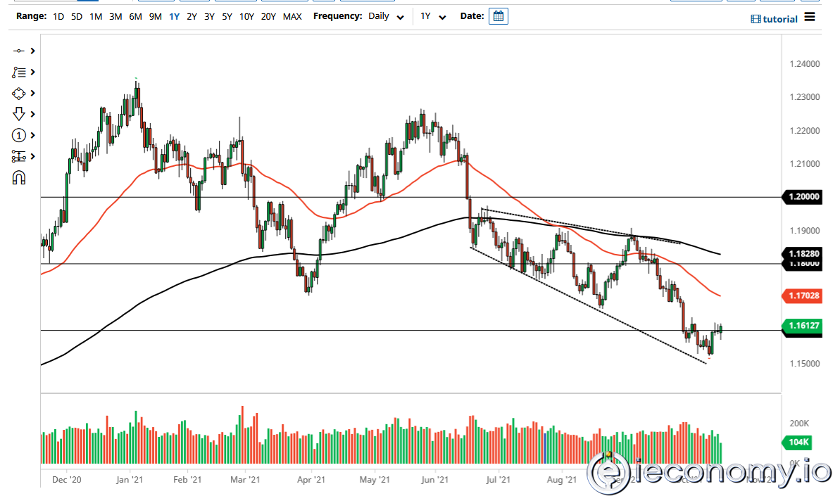Viewport: 833px width, 496px height.
Task: Select the numbered annotation tool
Action: click(x=20, y=134)
